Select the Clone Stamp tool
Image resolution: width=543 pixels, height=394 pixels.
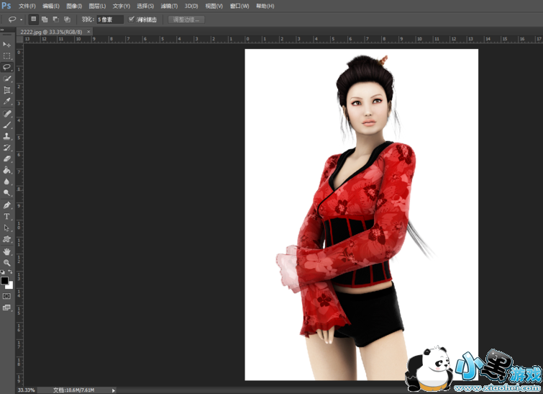click(7, 136)
